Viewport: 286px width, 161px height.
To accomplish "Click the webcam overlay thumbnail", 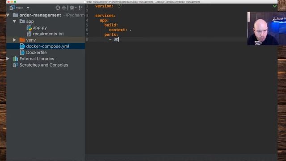I will 266,29.
